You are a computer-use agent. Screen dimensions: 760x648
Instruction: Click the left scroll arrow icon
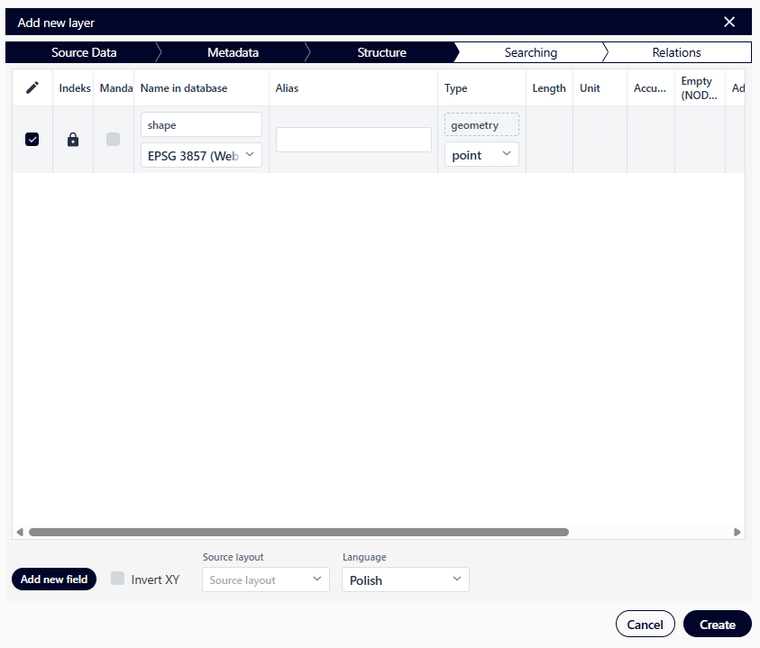19,532
